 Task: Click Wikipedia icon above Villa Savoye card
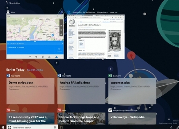click(110, 110)
